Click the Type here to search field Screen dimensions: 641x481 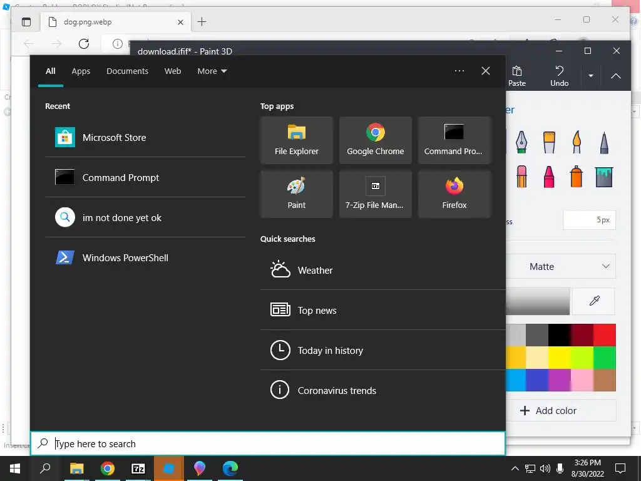(268, 443)
